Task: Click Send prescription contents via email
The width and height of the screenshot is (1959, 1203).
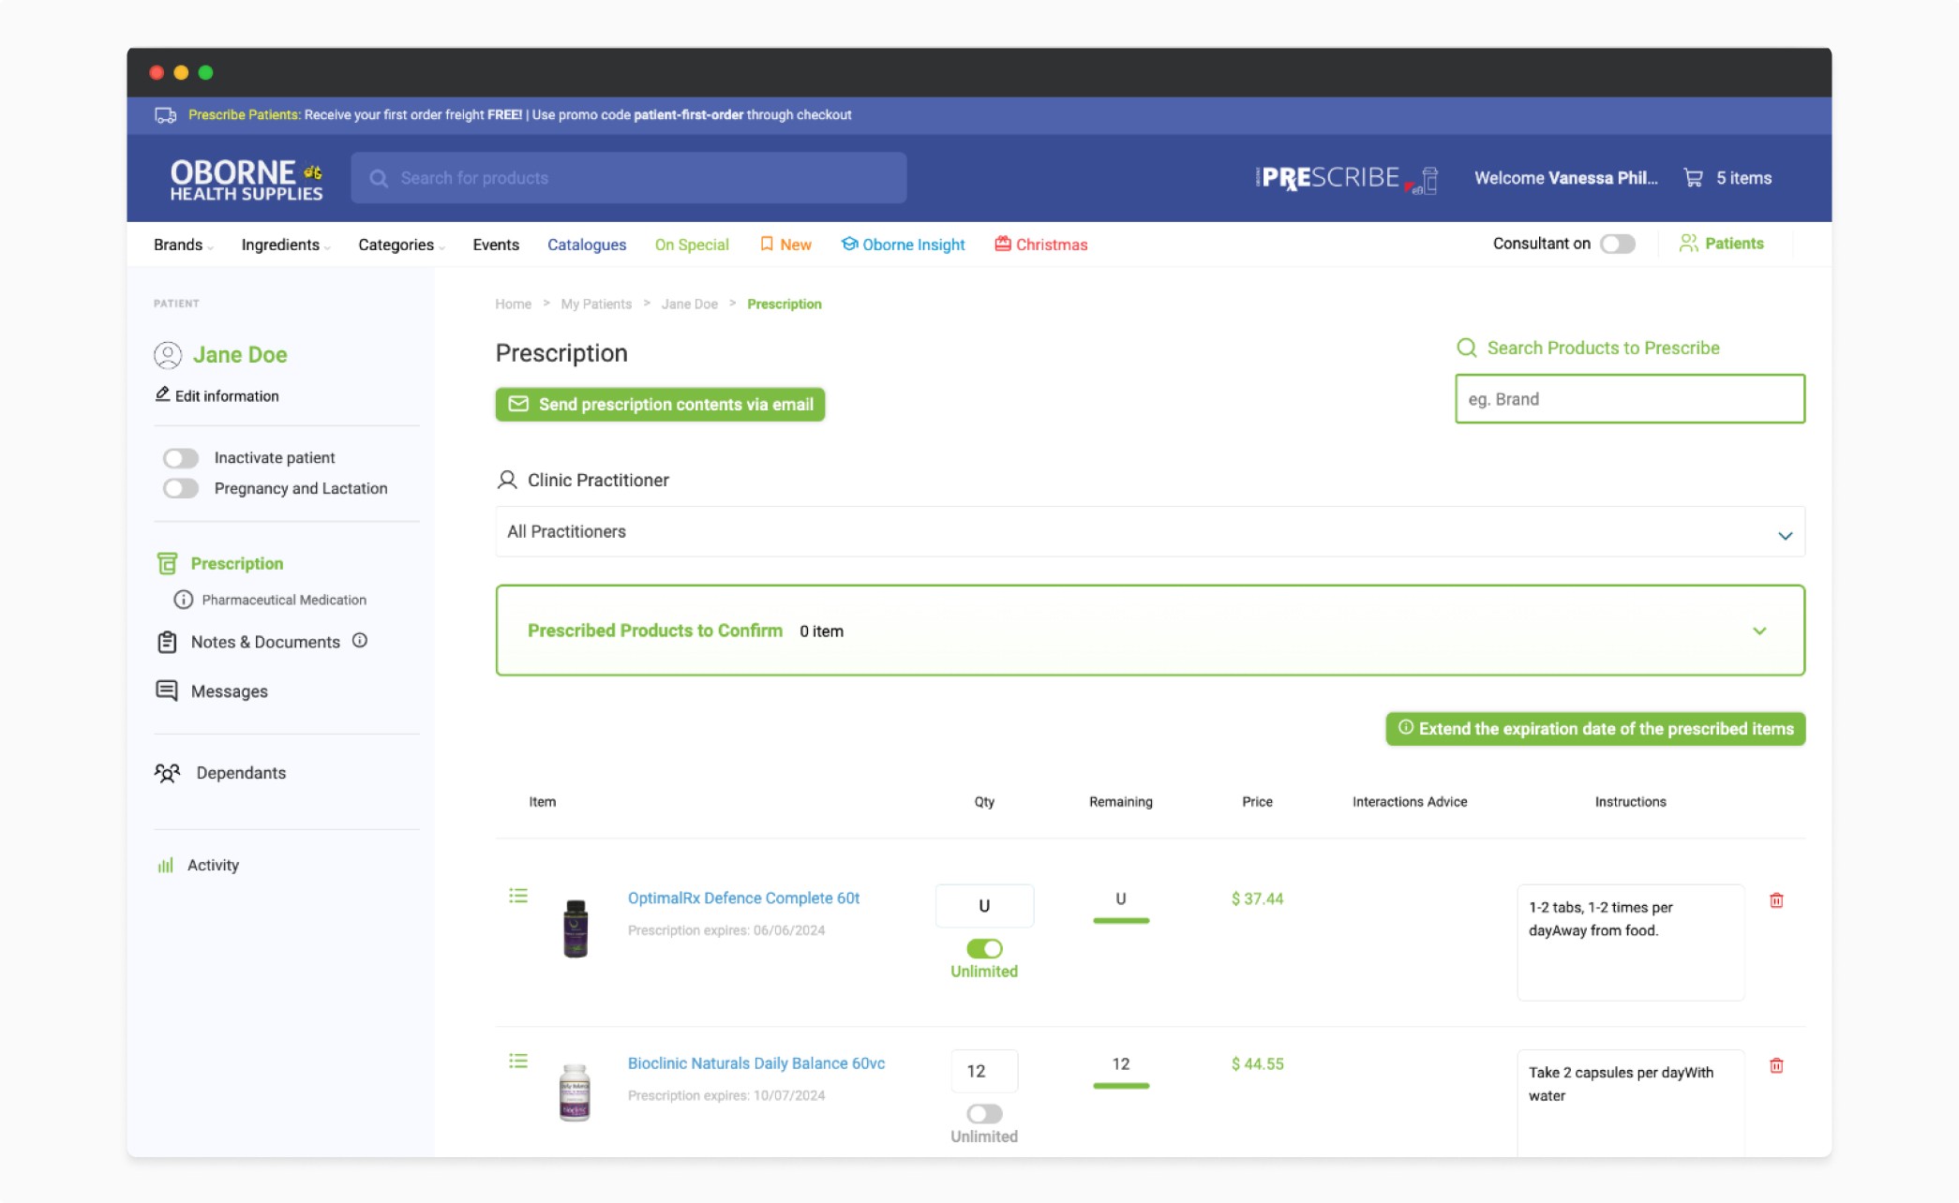Action: pyautogui.click(x=659, y=404)
